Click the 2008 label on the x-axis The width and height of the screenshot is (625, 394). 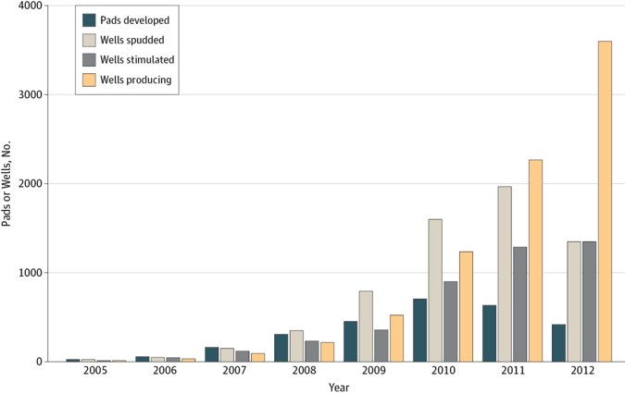(x=305, y=371)
